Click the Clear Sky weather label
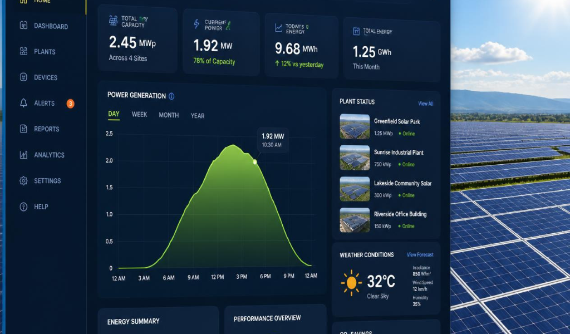 (378, 296)
